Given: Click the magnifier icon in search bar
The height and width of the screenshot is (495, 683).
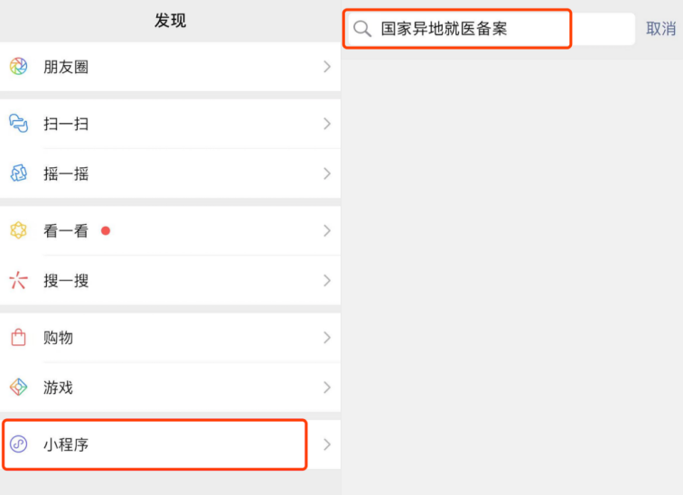Looking at the screenshot, I should (x=362, y=29).
